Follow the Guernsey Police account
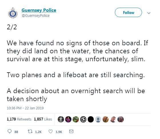Viewport: 160px width, 139px height. click(128, 13)
